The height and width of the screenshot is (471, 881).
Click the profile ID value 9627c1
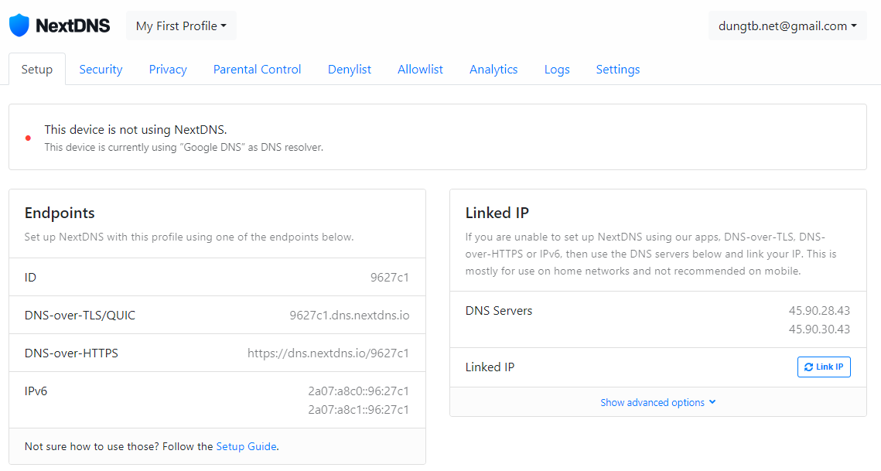pyautogui.click(x=389, y=278)
